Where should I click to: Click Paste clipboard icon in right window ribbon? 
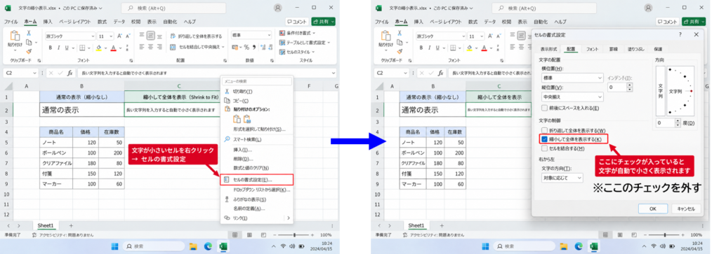point(386,36)
